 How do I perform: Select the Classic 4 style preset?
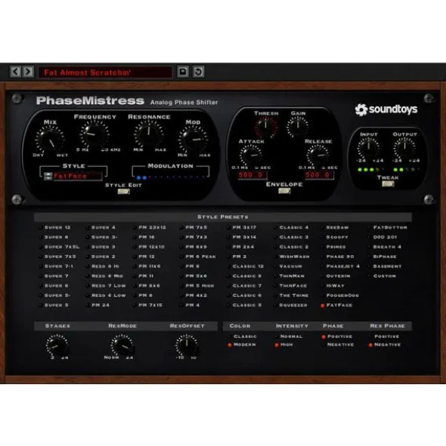291,228
